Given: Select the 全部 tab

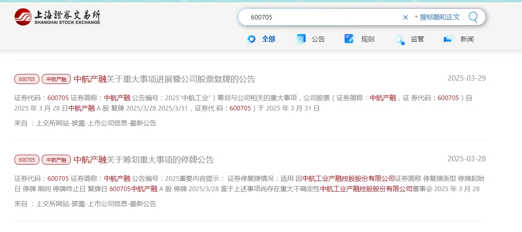Looking at the screenshot, I should tap(268, 39).
